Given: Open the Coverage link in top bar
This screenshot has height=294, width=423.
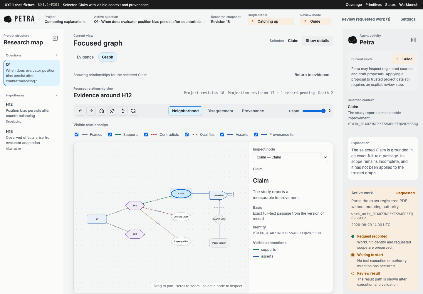Looking at the screenshot, I should coord(354,5).
